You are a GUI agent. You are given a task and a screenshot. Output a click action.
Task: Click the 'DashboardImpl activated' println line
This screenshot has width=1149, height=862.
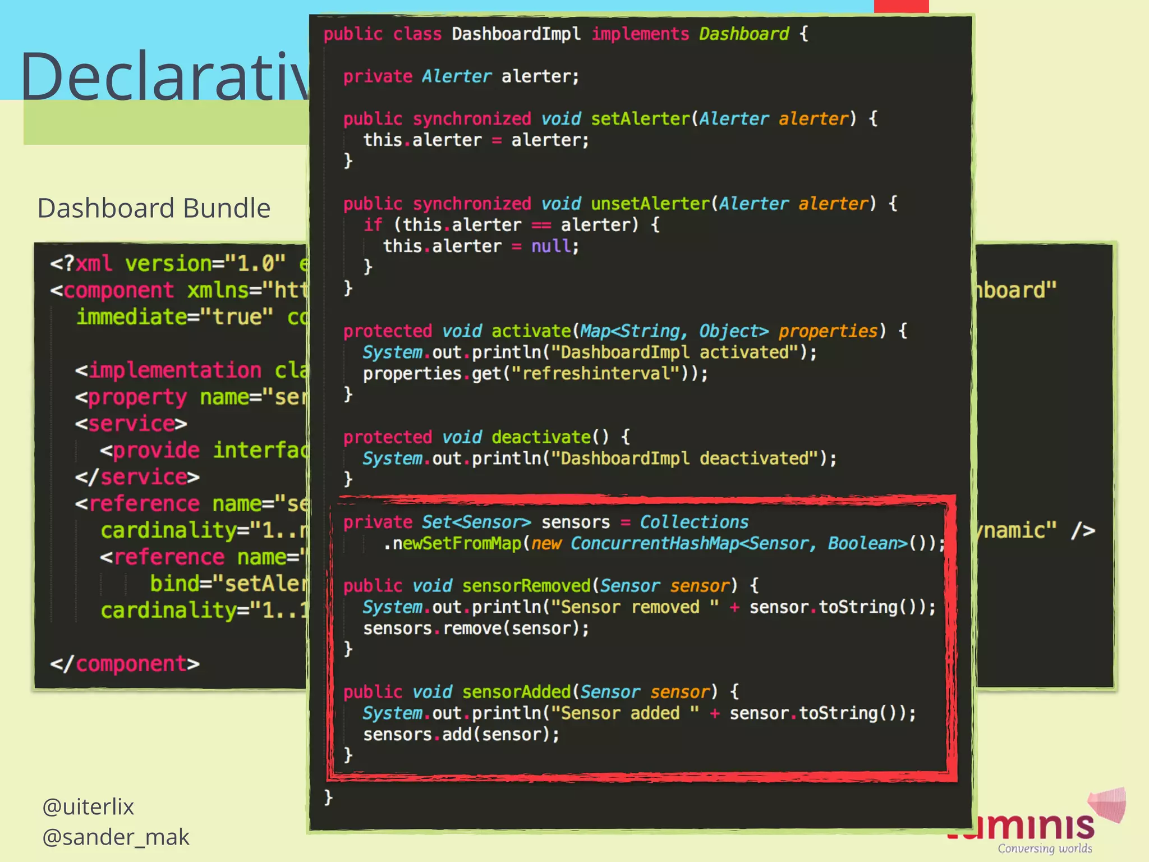590,352
